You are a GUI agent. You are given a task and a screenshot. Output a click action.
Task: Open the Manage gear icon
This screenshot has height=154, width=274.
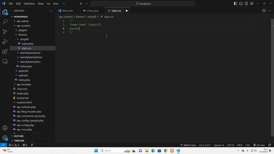(5, 138)
